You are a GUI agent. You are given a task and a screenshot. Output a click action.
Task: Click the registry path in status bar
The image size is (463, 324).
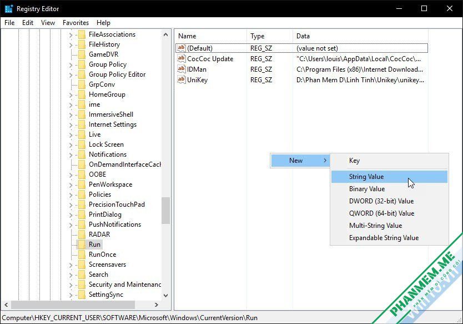click(x=129, y=318)
